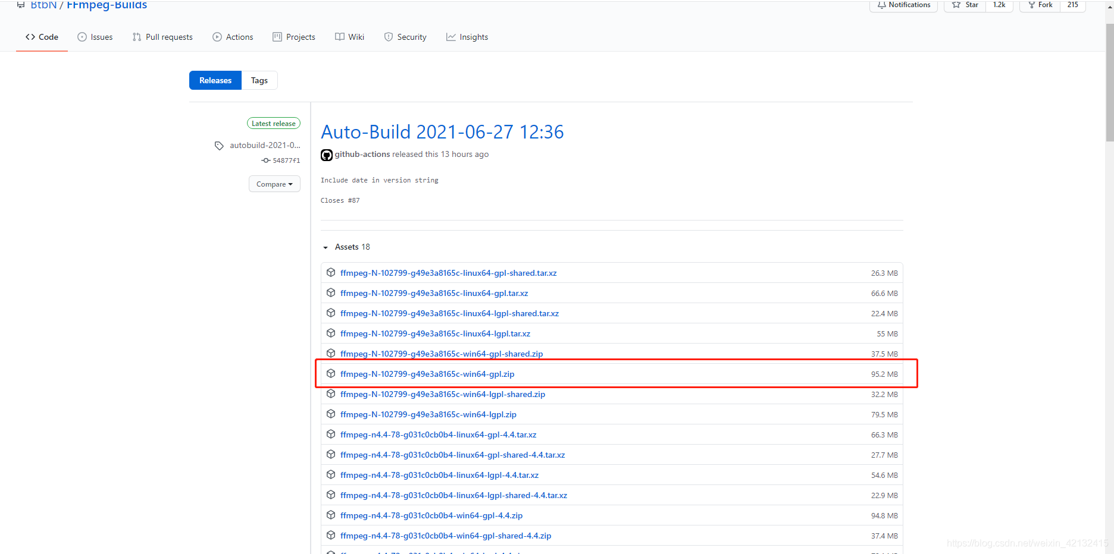Click package icon for N-102799 win64-lgpl.zip
1114x554 pixels.
(x=331, y=414)
